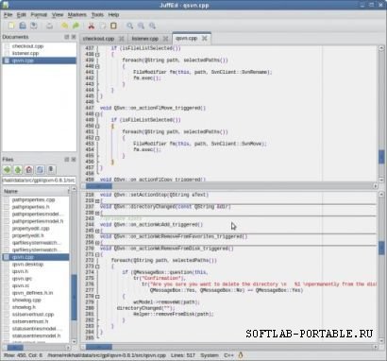Expand the folded block at line 238
This screenshot has height=361, width=387.
pos(97,213)
